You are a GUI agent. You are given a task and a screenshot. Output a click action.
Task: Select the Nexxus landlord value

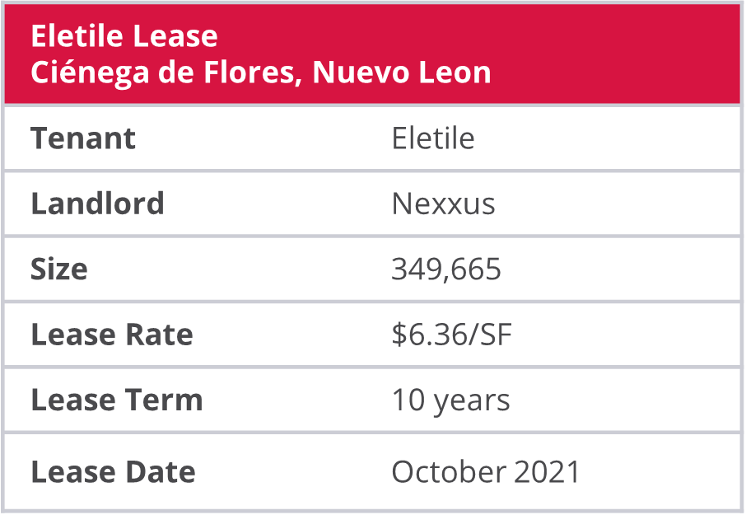pos(443,204)
